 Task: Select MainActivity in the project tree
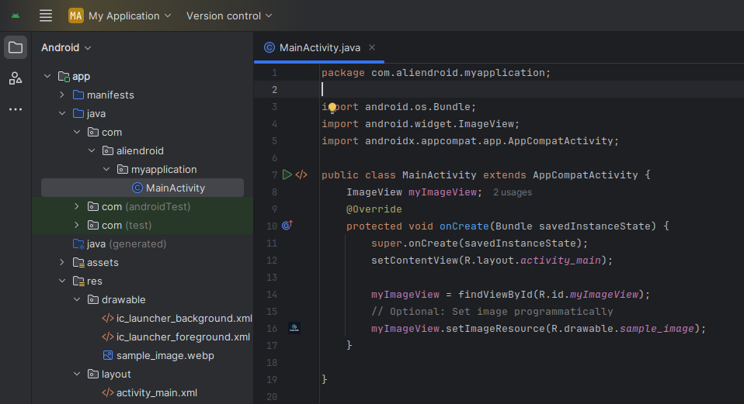click(x=142, y=188)
